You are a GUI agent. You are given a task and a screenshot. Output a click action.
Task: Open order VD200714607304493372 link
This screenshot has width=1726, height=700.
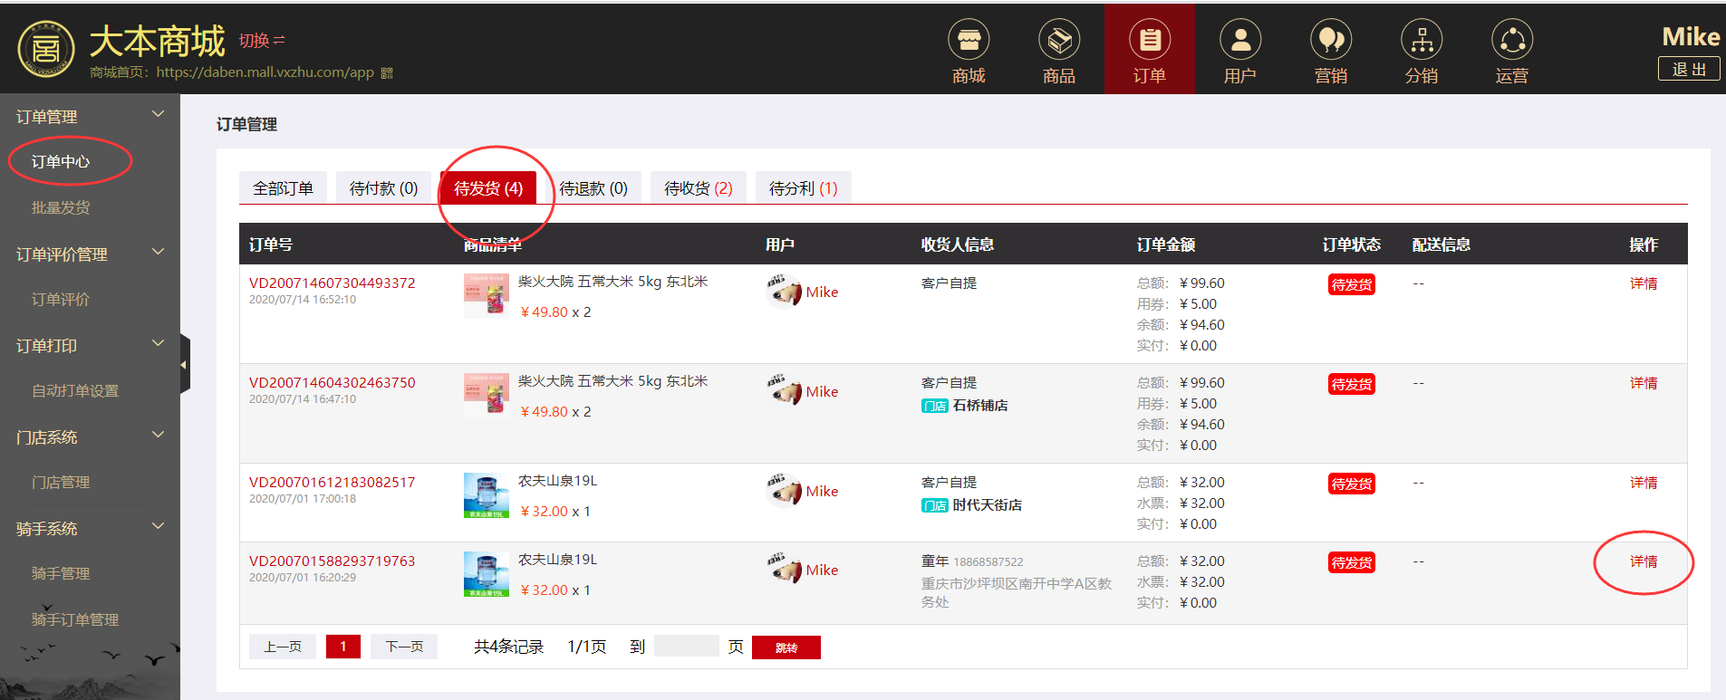click(332, 283)
